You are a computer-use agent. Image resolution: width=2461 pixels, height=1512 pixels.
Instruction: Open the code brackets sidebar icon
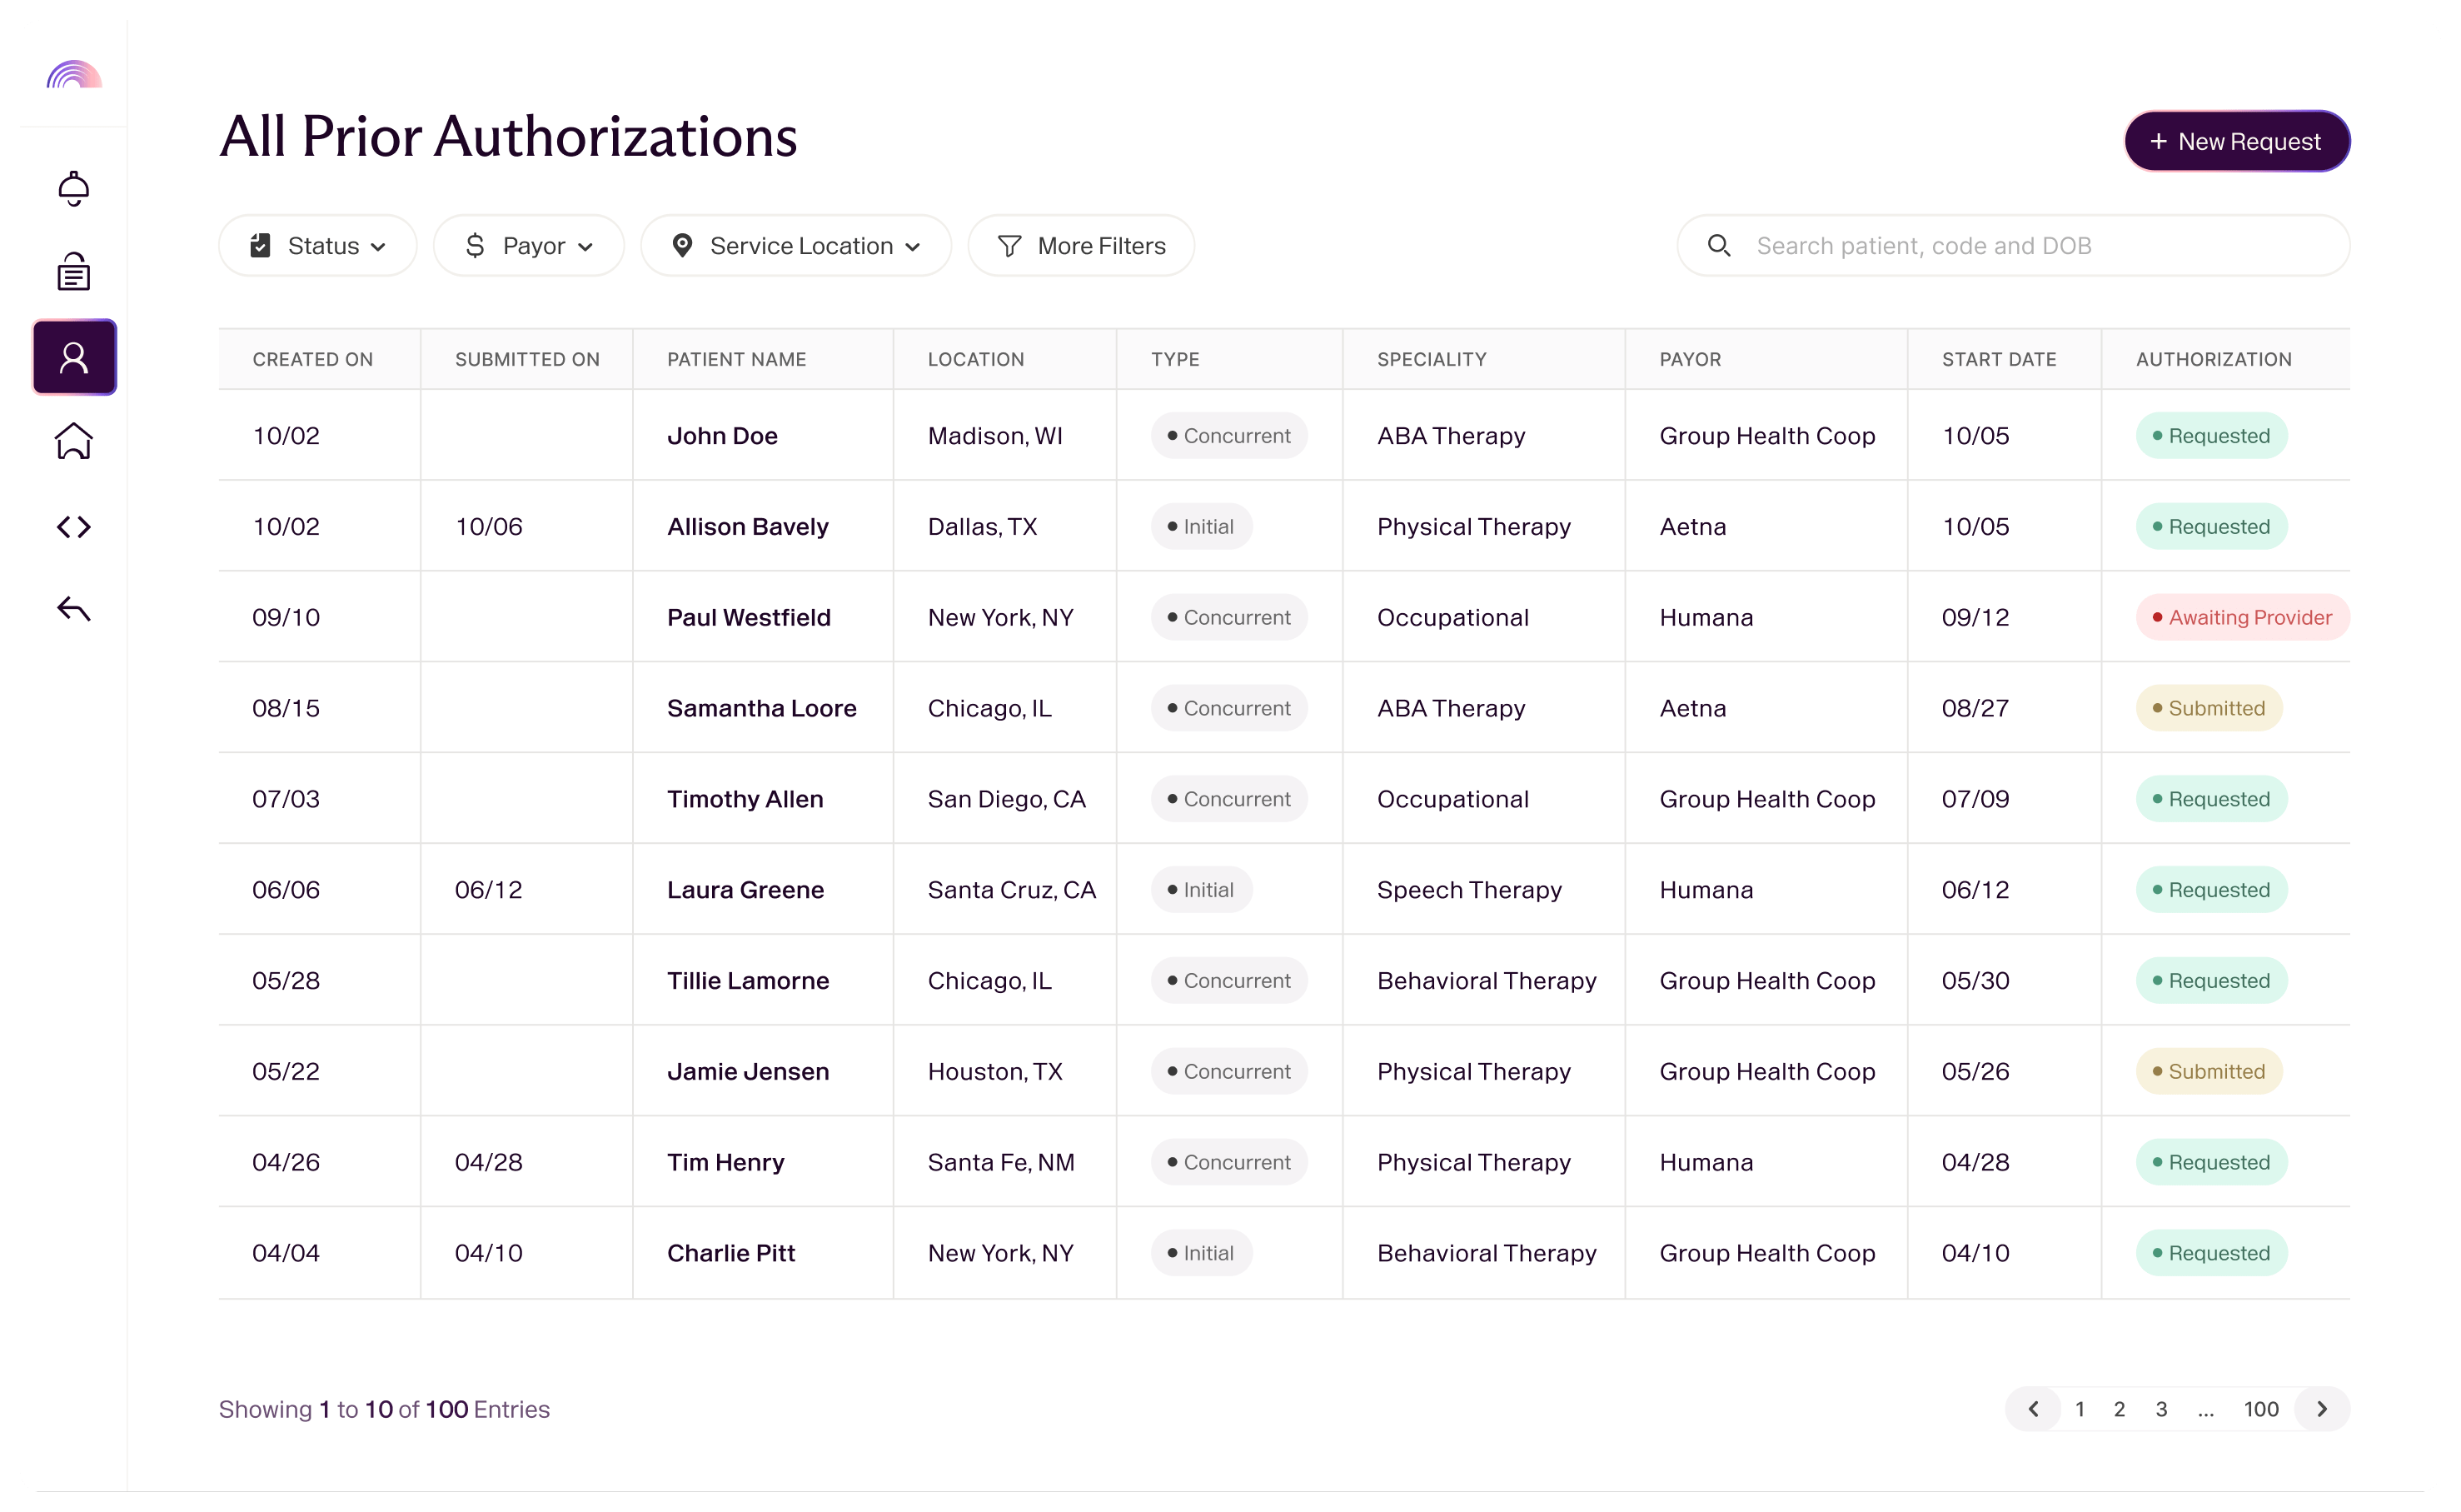[74, 526]
